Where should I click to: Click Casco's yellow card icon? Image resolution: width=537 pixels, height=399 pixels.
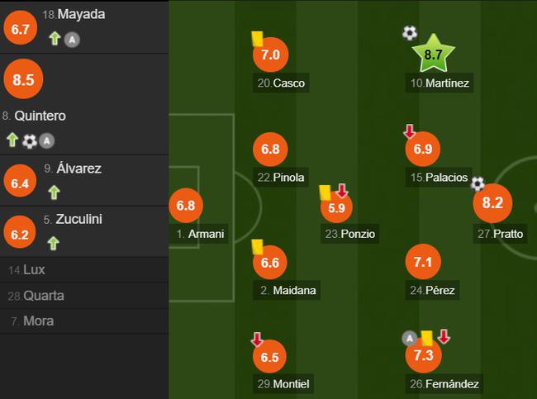pyautogui.click(x=257, y=38)
